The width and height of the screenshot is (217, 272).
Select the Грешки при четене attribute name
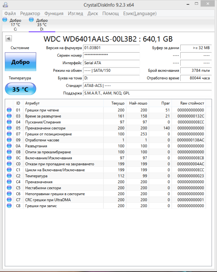[x=42, y=110]
